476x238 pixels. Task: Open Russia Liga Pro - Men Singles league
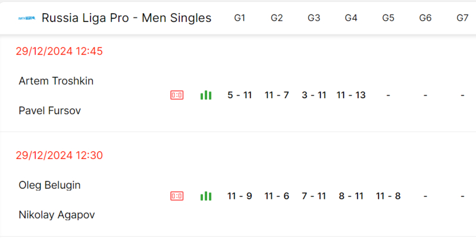[x=126, y=18]
